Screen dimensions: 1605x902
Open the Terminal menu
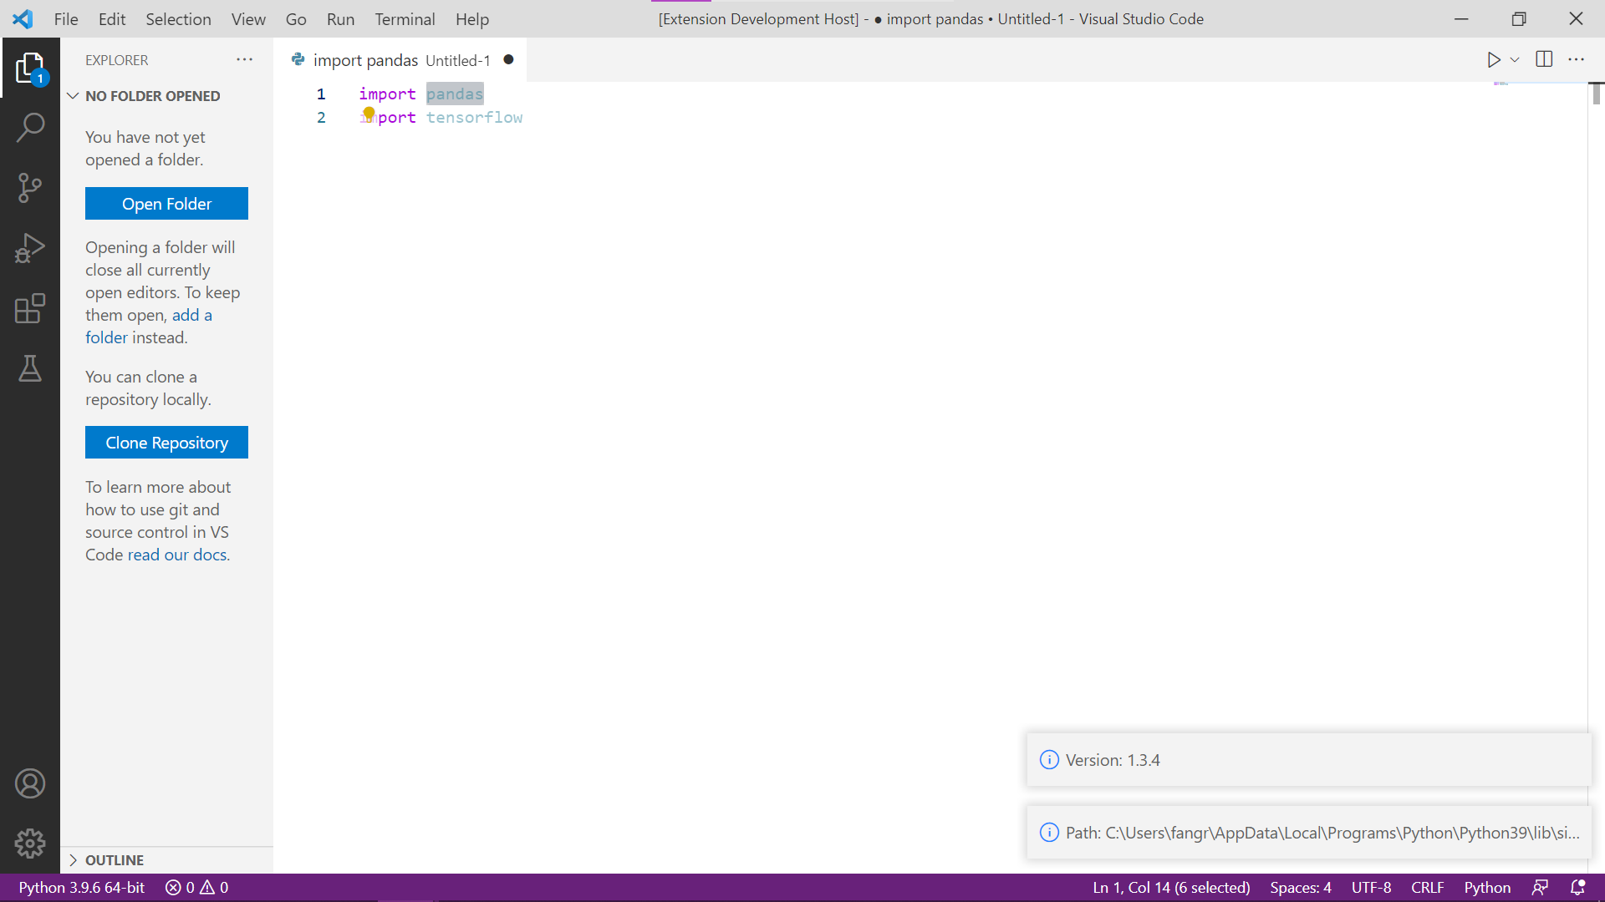405,19
